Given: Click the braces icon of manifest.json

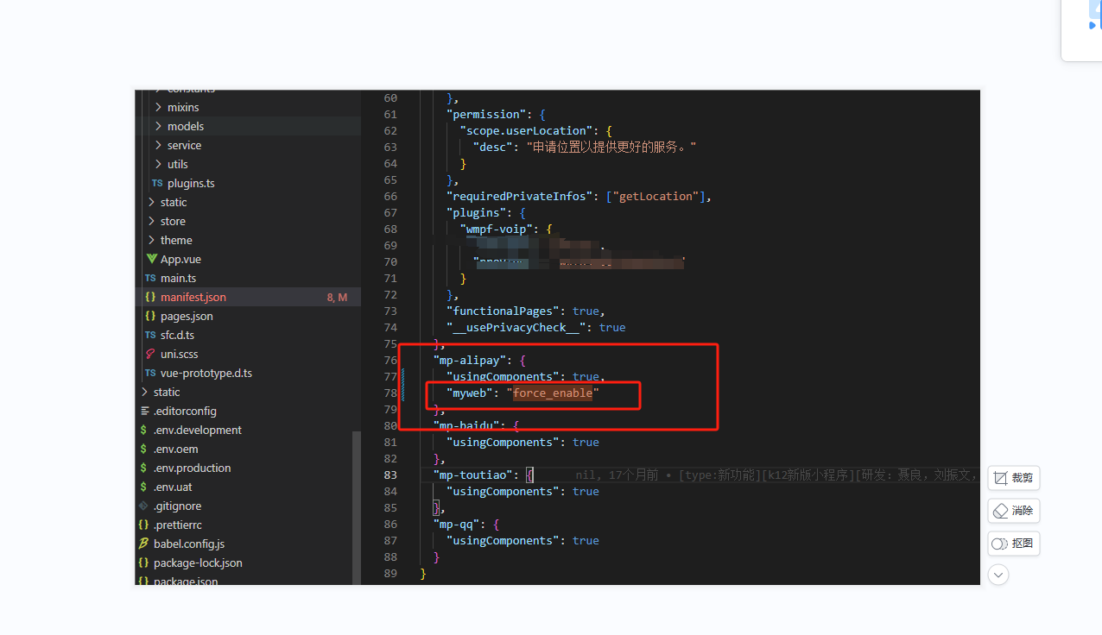Looking at the screenshot, I should coord(150,297).
